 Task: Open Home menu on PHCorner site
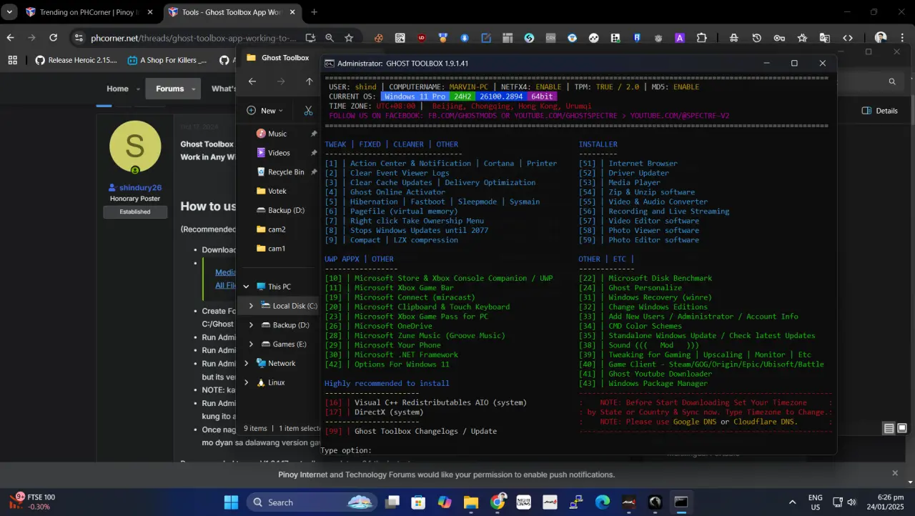click(117, 89)
